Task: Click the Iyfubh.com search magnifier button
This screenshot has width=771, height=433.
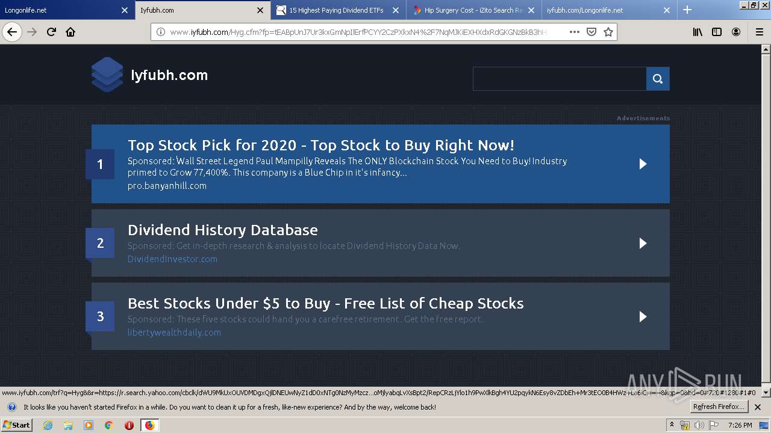Action: click(658, 79)
